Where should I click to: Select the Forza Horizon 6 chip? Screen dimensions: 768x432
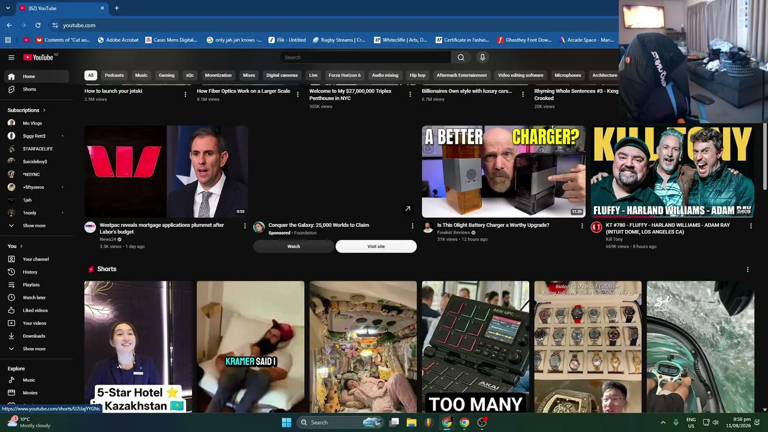[344, 76]
